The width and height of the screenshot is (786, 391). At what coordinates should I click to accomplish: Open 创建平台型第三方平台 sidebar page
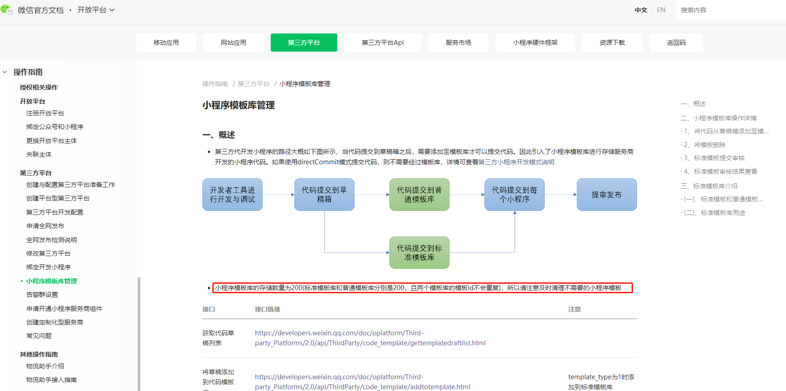(x=58, y=198)
